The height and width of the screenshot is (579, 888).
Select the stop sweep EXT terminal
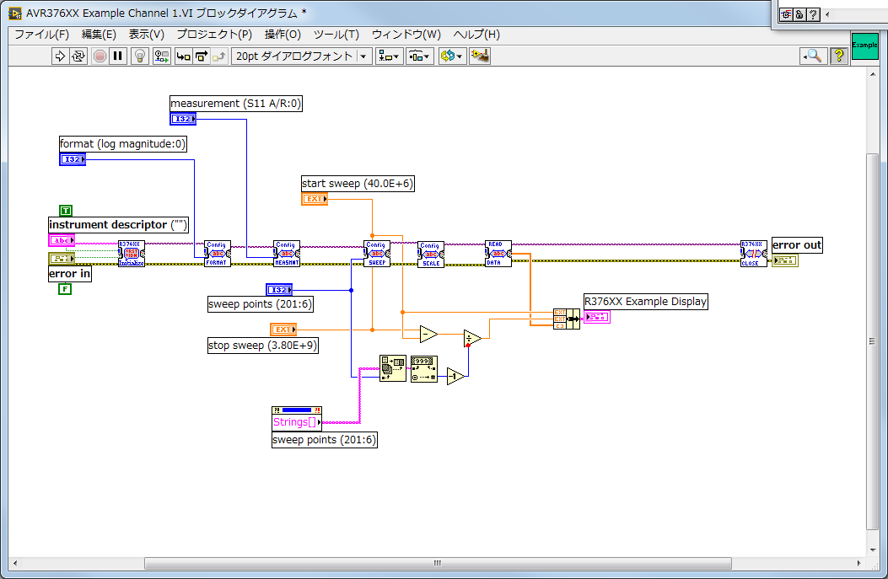pyautogui.click(x=283, y=330)
